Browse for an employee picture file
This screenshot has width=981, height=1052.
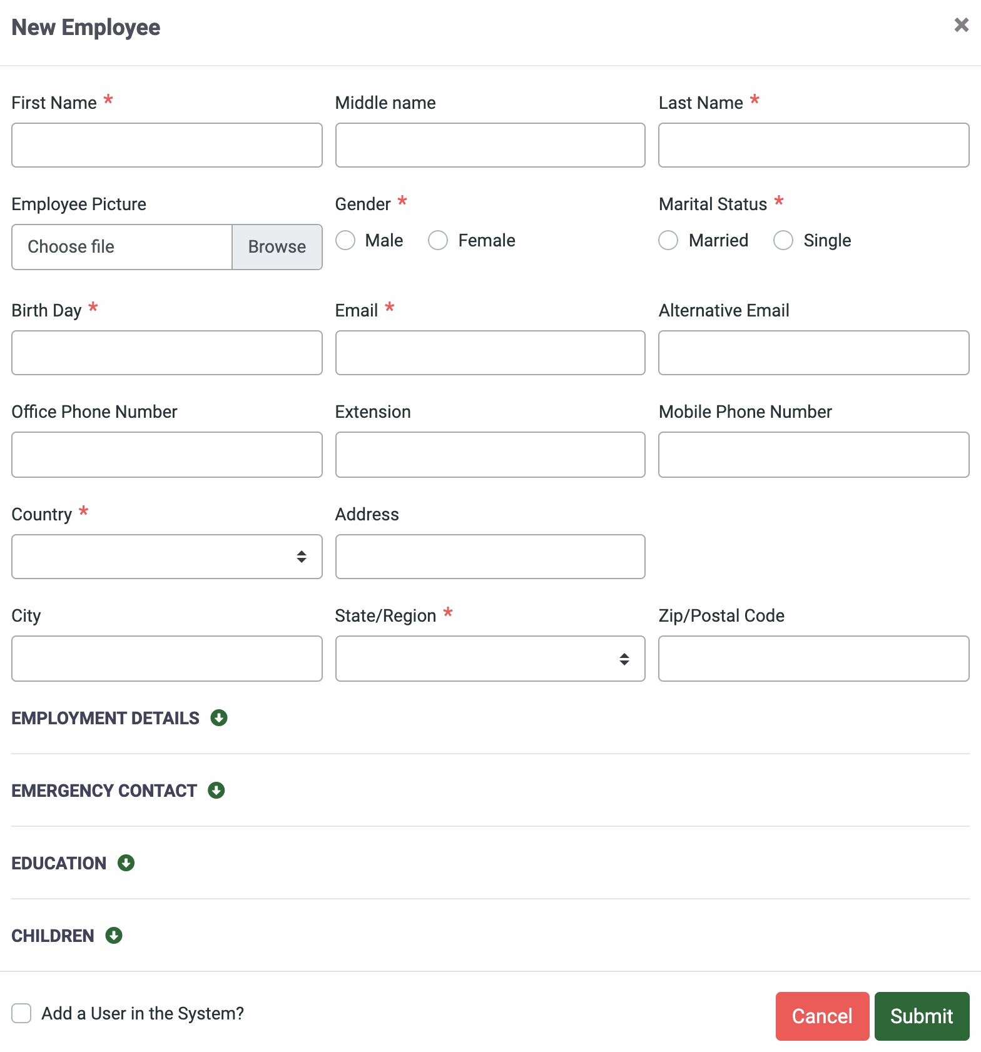[x=277, y=247]
